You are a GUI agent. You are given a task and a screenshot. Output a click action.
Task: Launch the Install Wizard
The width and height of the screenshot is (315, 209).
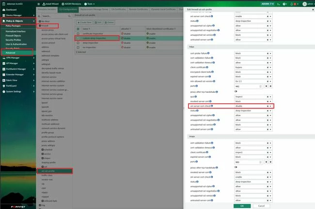point(50,4)
